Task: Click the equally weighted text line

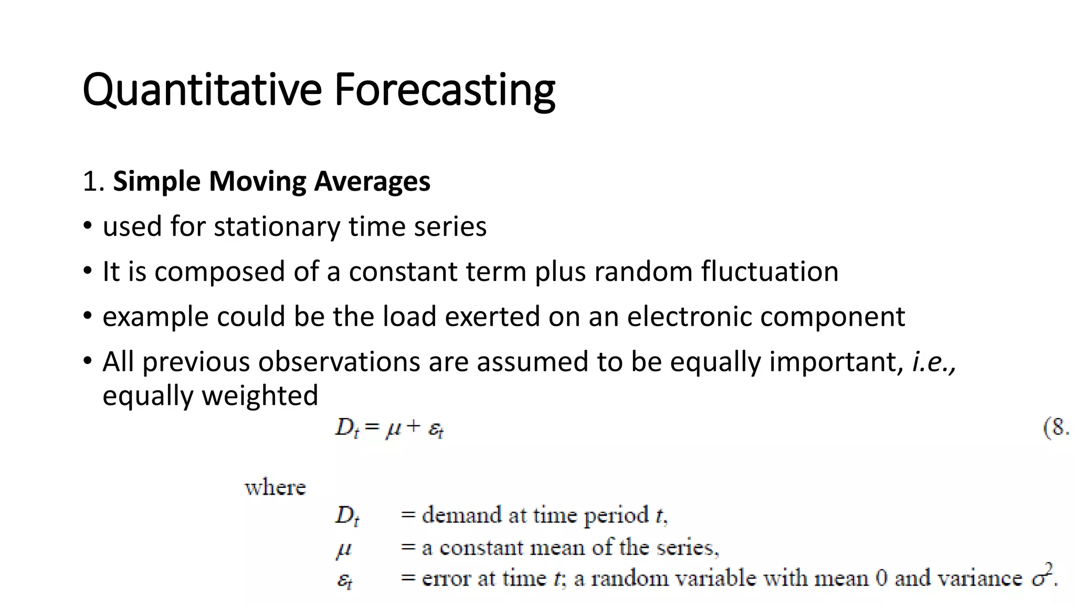Action: 210,395
